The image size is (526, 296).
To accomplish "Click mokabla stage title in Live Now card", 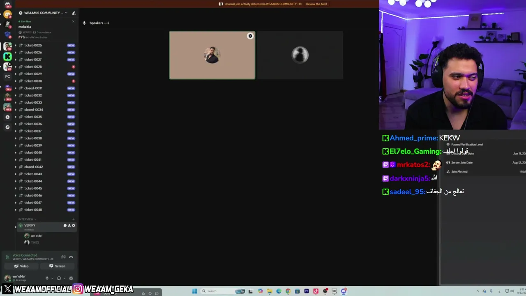I will [x=25, y=27].
